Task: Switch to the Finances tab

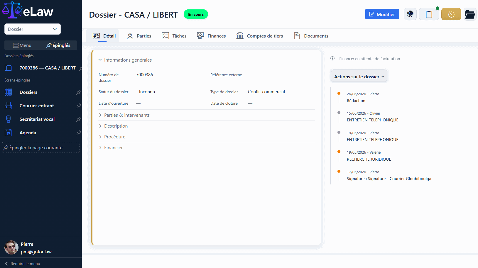Action: point(211,36)
